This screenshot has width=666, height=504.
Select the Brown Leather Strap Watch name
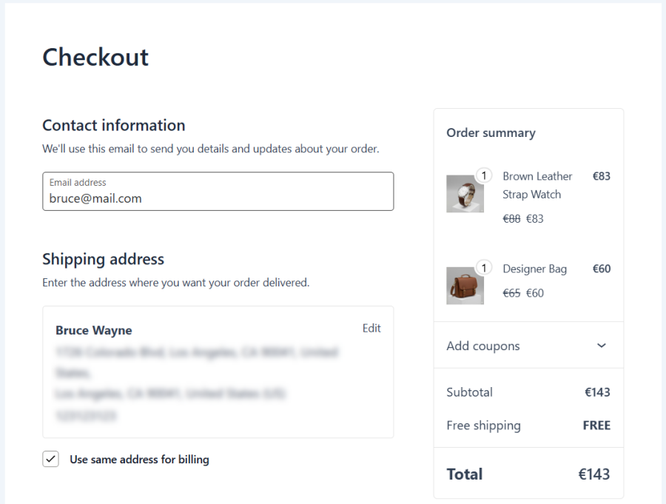point(537,185)
